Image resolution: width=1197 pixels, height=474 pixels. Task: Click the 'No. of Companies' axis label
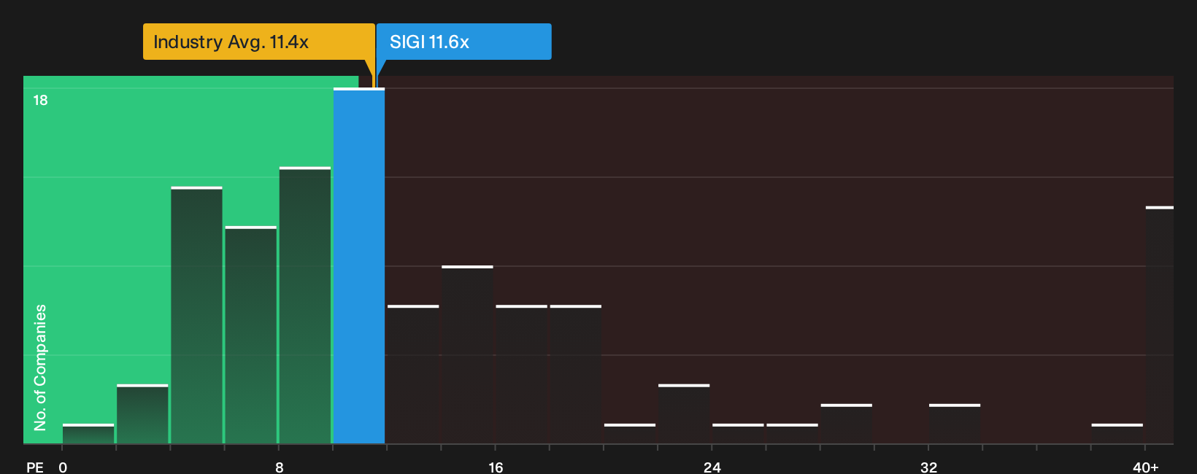[x=40, y=368]
